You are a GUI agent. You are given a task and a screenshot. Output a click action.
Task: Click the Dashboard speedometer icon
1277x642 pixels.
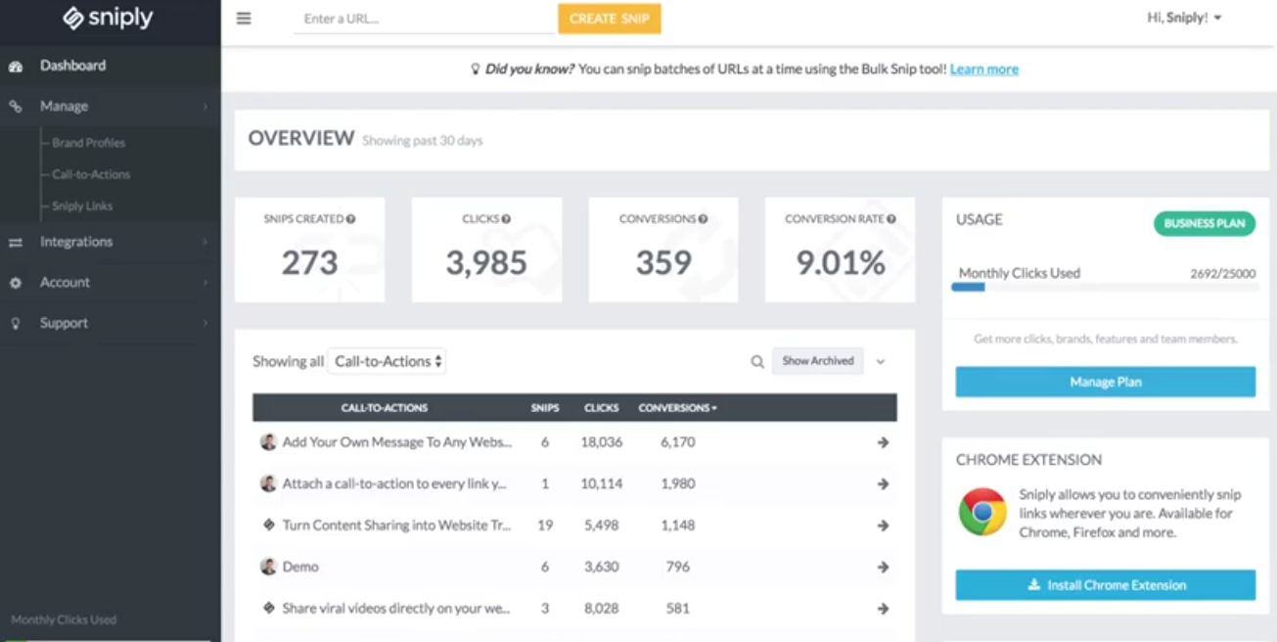coord(15,67)
